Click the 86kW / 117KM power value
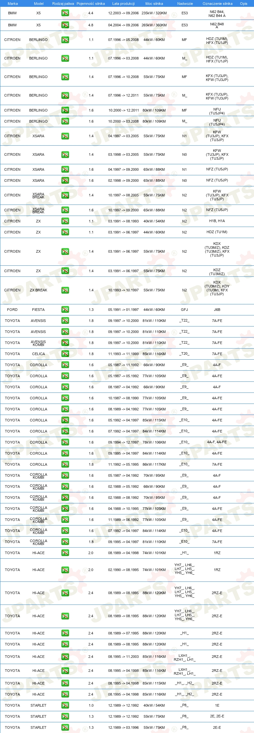The height and width of the screenshot is (733, 254). click(154, 464)
